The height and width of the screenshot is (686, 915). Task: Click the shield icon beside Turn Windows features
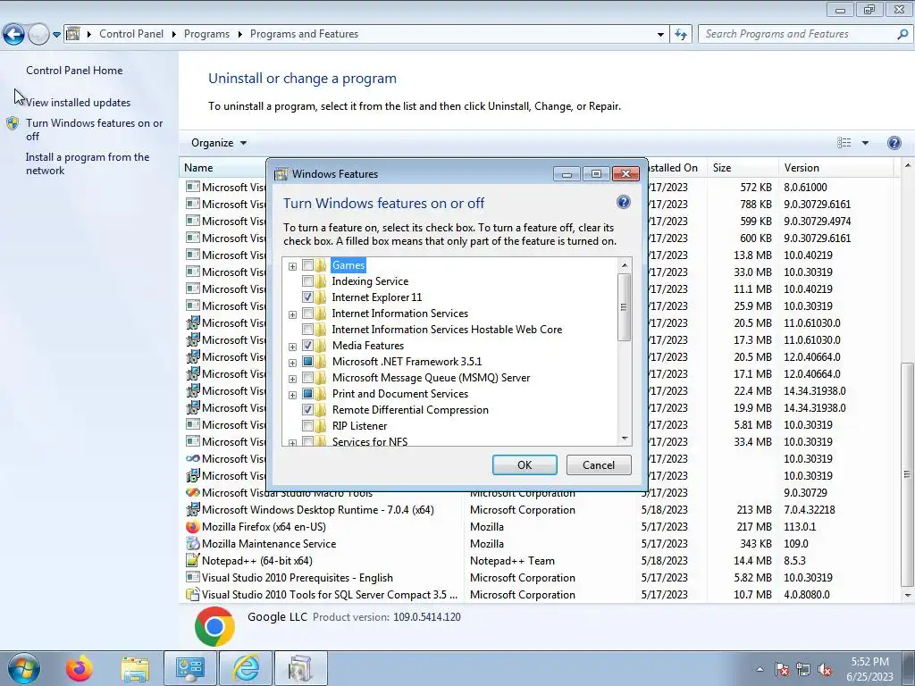13,123
